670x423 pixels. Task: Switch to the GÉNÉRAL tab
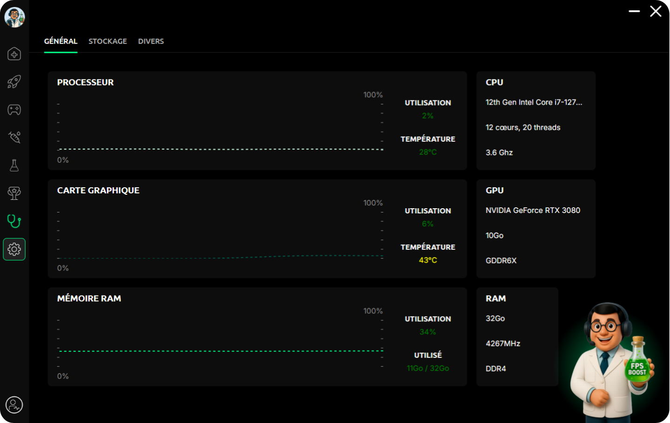[x=60, y=41]
